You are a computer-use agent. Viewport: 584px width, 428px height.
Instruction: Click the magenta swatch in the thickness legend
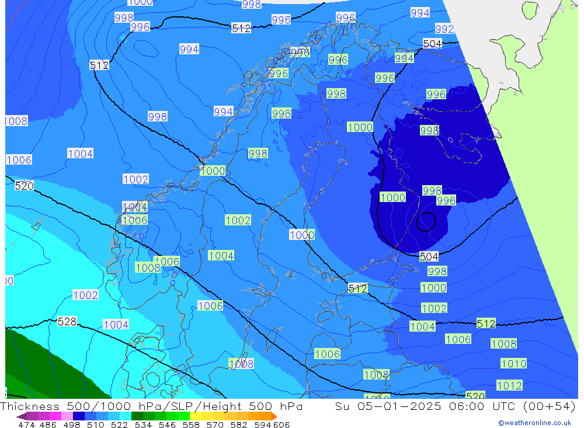pyautogui.click(x=55, y=416)
